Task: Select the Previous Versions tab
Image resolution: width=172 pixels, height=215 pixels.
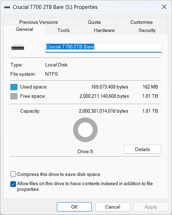Action: [38, 22]
